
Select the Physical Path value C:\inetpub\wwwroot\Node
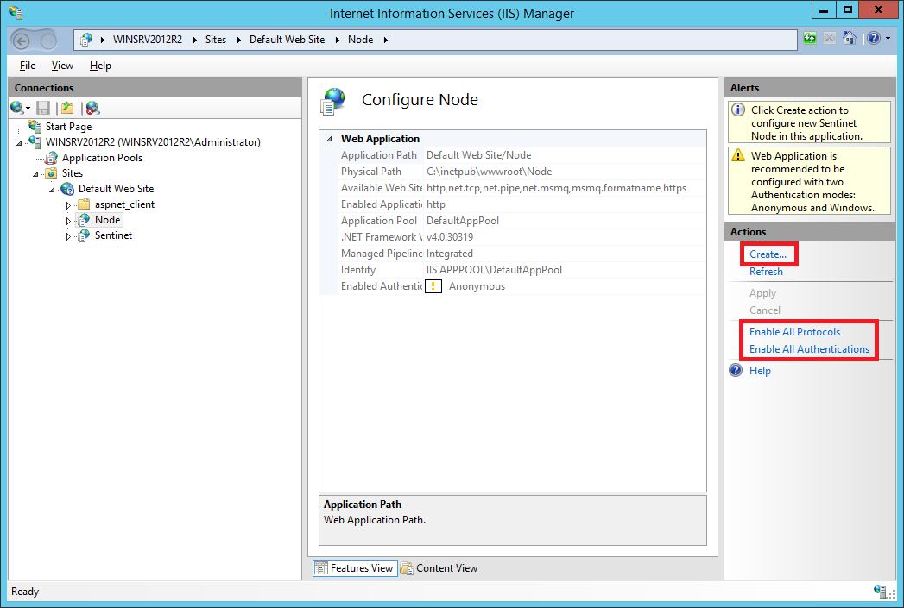pos(489,172)
